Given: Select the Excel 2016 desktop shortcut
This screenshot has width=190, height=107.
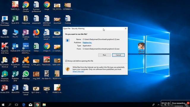Looking at the screenshot, I should [15, 20].
